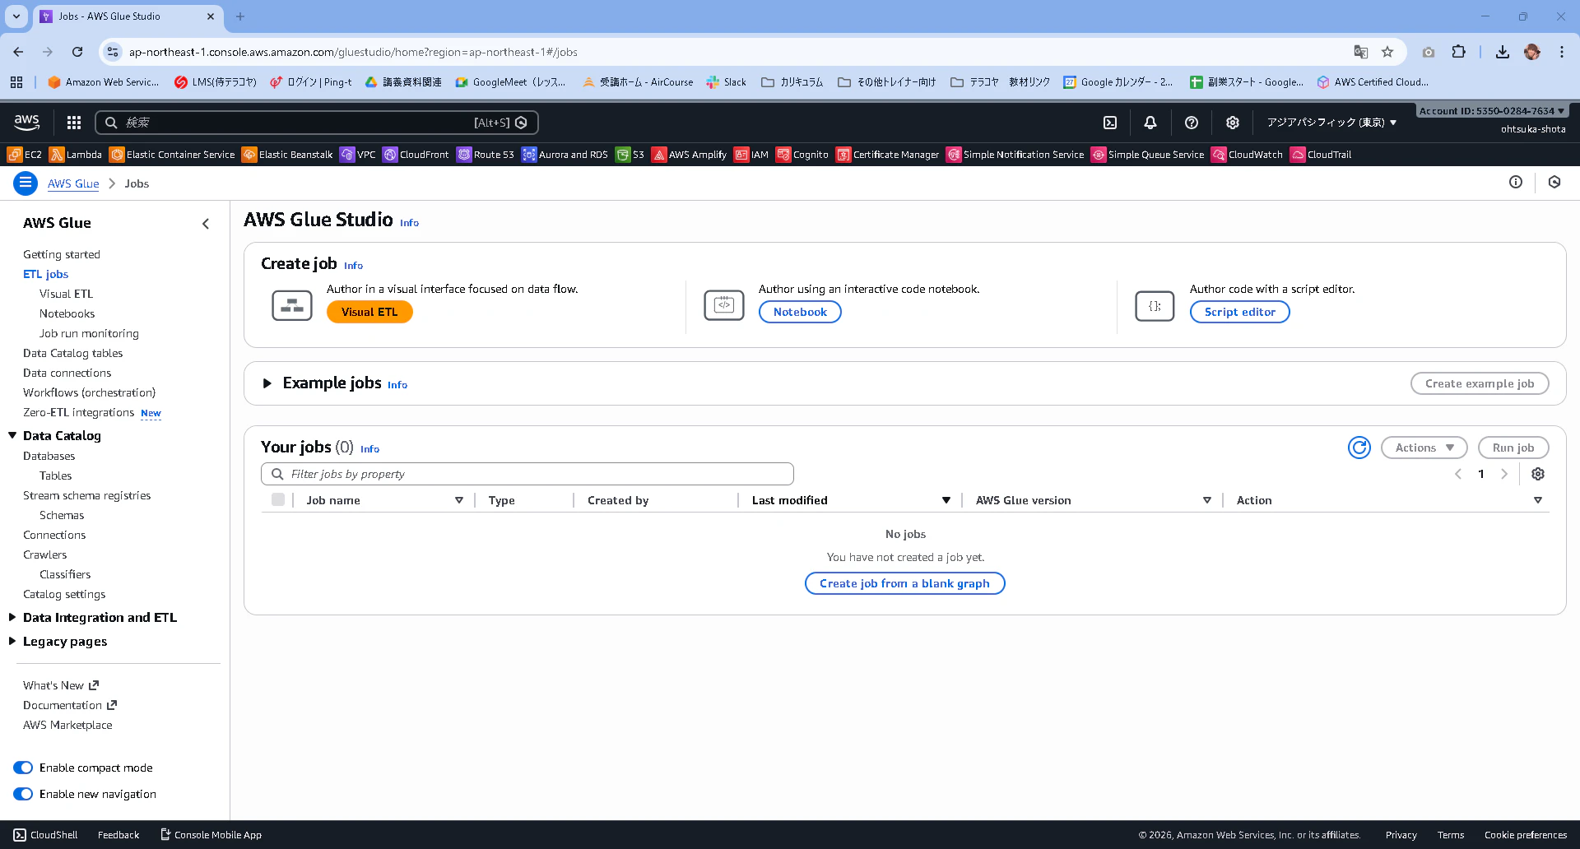This screenshot has height=849, width=1580.
Task: Click the notebook code icon
Action: click(724, 305)
